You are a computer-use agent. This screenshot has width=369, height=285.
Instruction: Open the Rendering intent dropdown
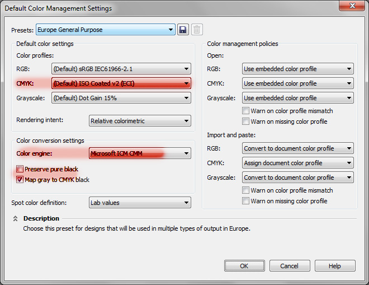coord(140,121)
